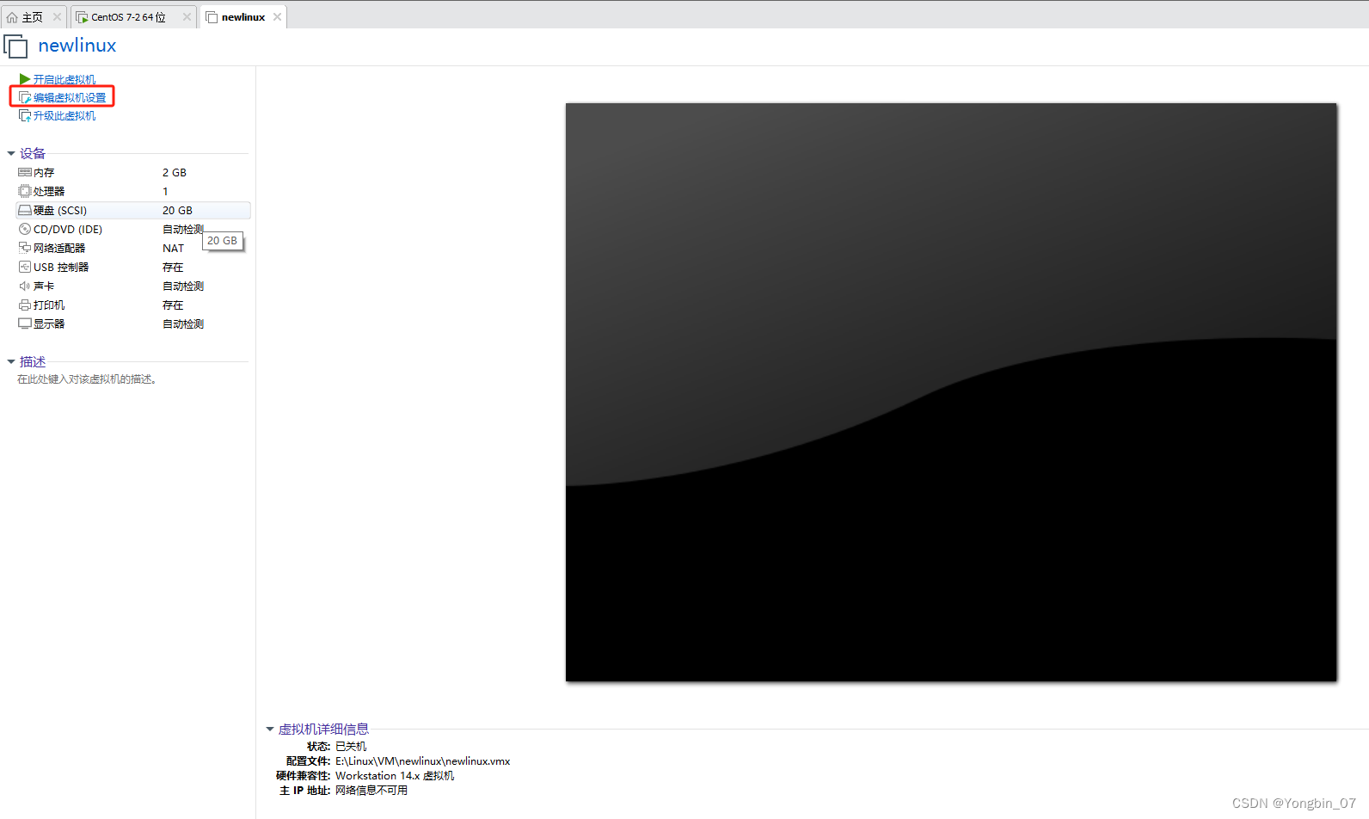This screenshot has height=819, width=1369.
Task: Click the printer (打印机) icon
Action: point(25,305)
